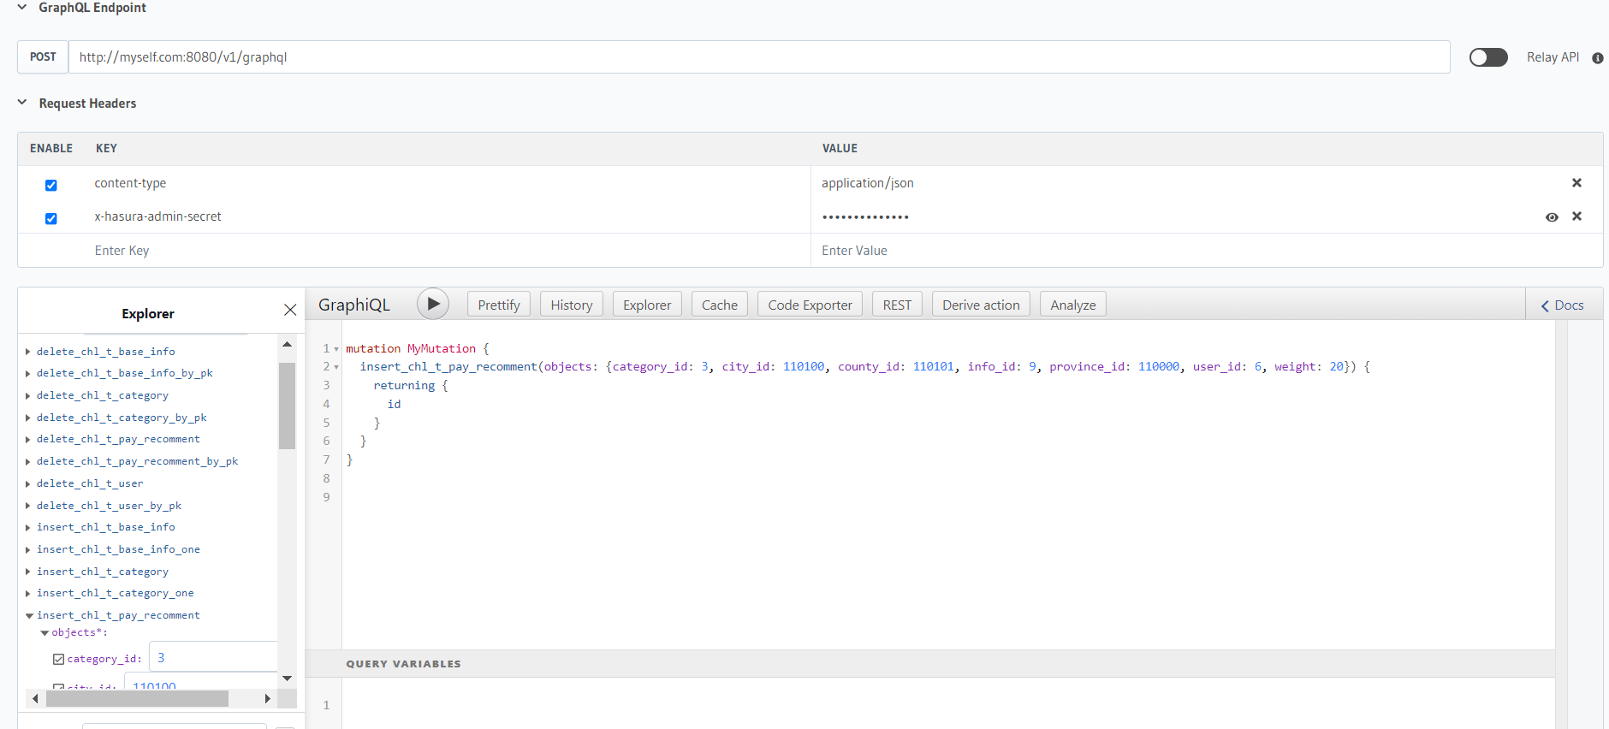Image resolution: width=1609 pixels, height=729 pixels.
Task: Click the REST toolbar button
Action: (x=897, y=305)
